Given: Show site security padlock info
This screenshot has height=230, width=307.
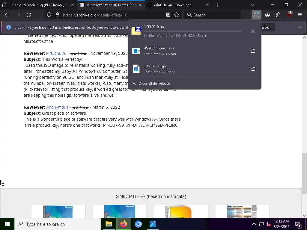Looking at the screenshot, I should pyautogui.click(x=57, y=15).
